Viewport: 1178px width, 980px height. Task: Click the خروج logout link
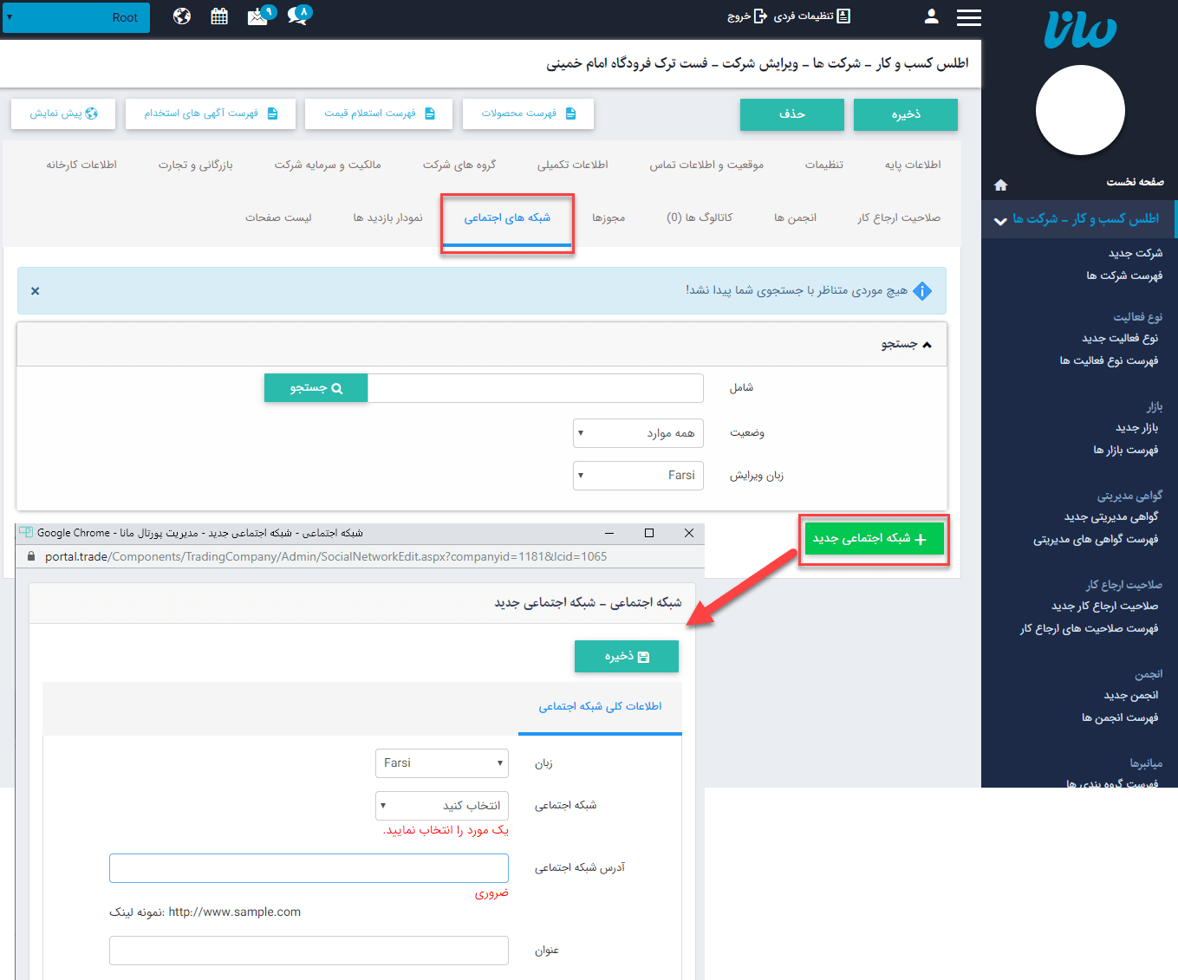point(746,16)
